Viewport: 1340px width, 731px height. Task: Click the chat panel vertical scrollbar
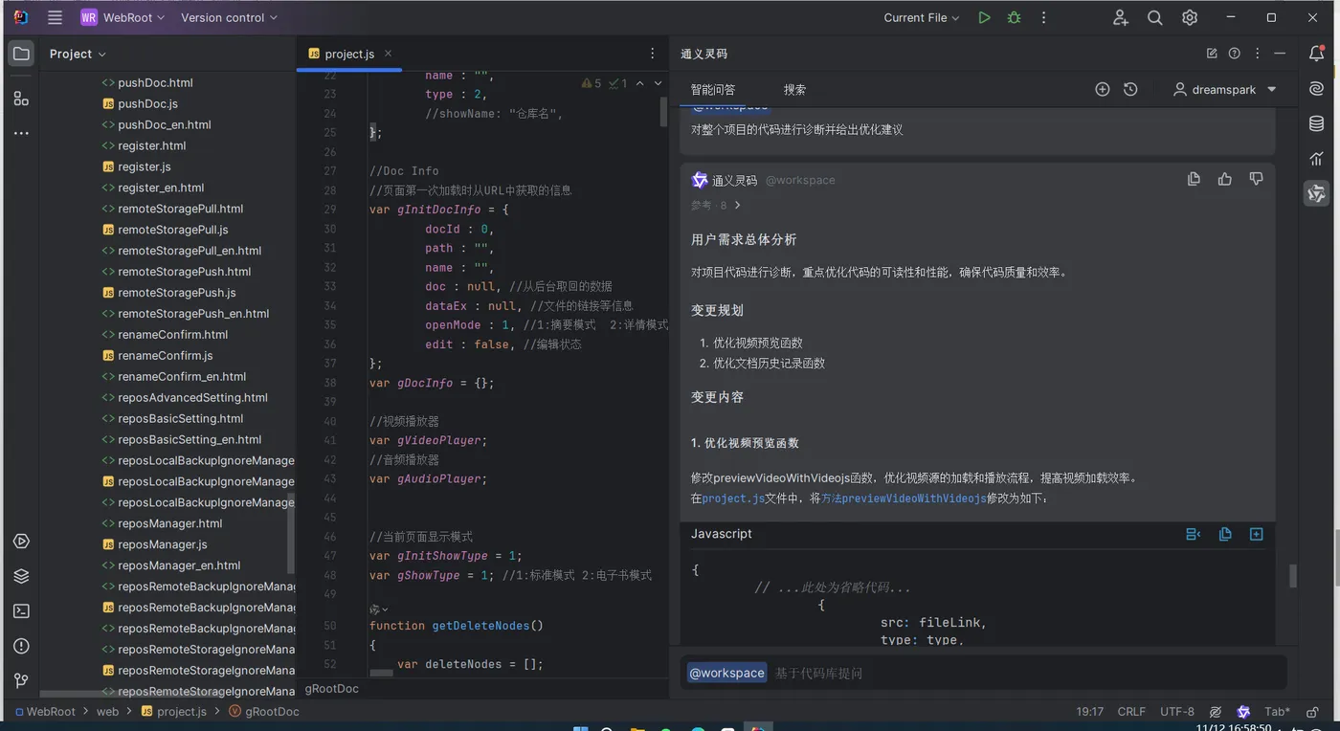pos(1292,575)
